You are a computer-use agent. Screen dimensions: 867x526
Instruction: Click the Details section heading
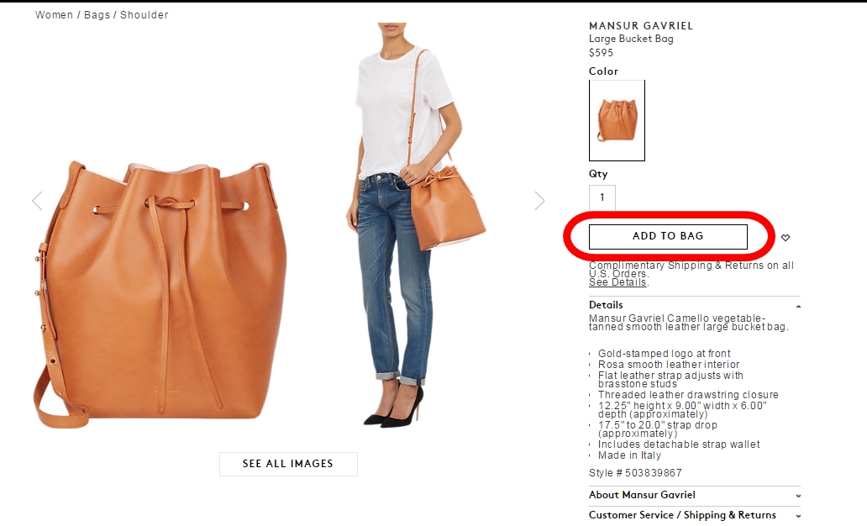(606, 305)
